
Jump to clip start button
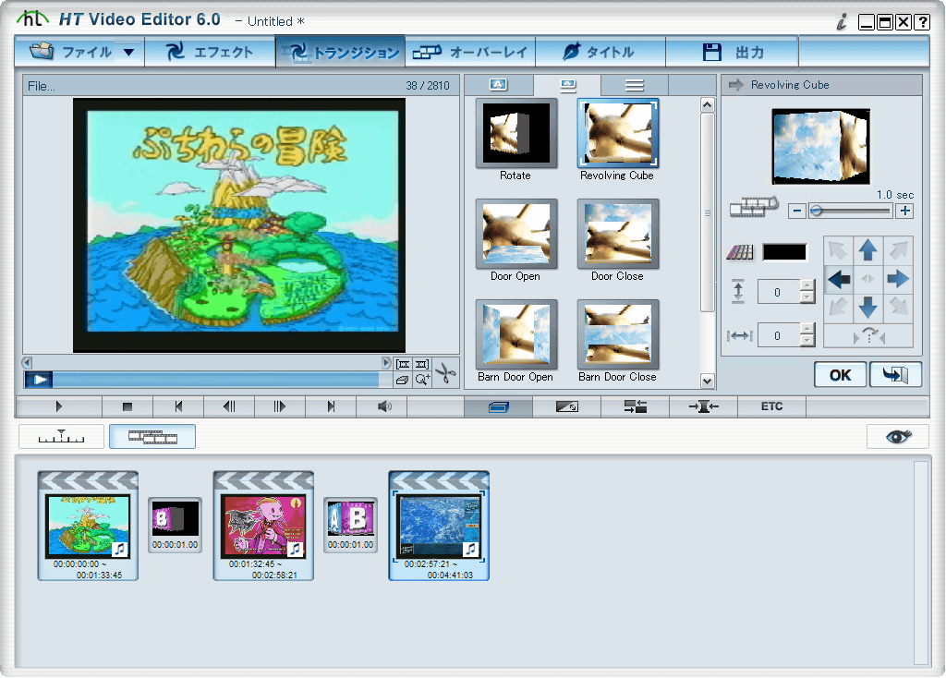[178, 406]
